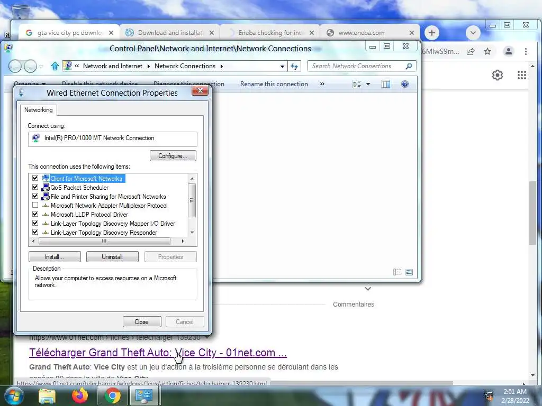Click the Chrome share page icon
Viewport: 542px width, 406px height.
(x=471, y=52)
